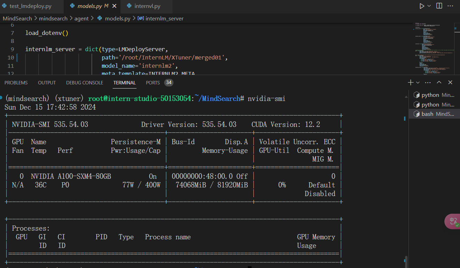Image resolution: width=460 pixels, height=268 pixels.
Task: Run the Python file with play icon
Action: [x=422, y=6]
